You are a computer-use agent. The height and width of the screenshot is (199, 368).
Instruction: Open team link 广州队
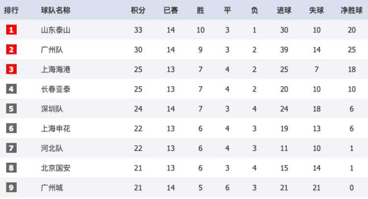[x=52, y=50]
